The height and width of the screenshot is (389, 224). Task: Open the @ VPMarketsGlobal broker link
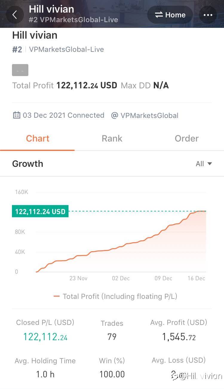click(145, 116)
